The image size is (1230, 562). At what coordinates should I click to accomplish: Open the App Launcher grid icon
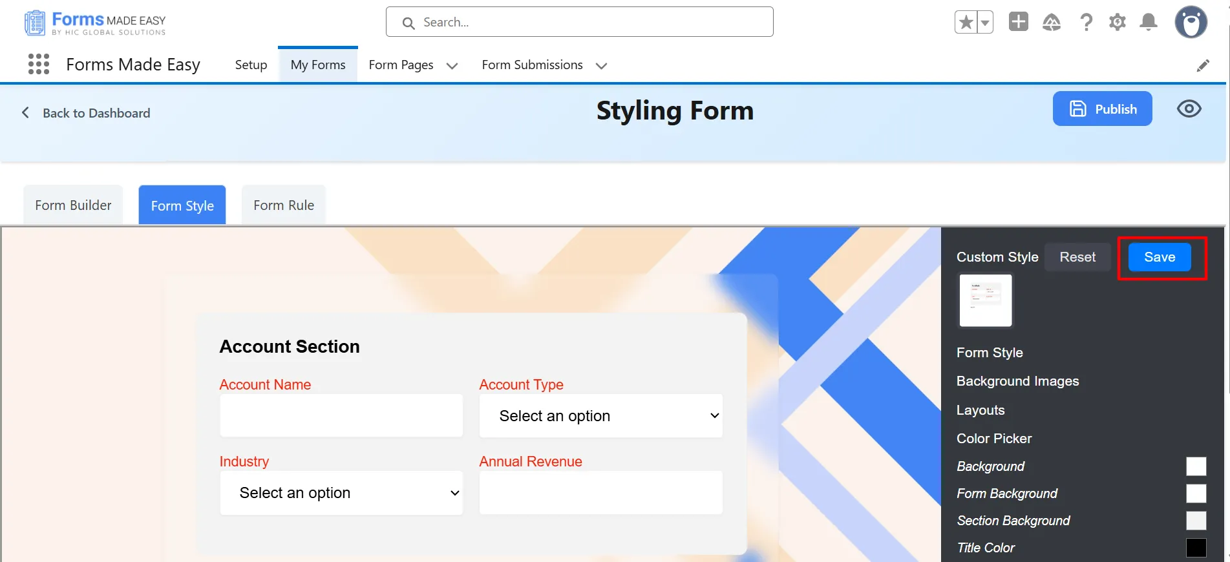pyautogui.click(x=39, y=65)
